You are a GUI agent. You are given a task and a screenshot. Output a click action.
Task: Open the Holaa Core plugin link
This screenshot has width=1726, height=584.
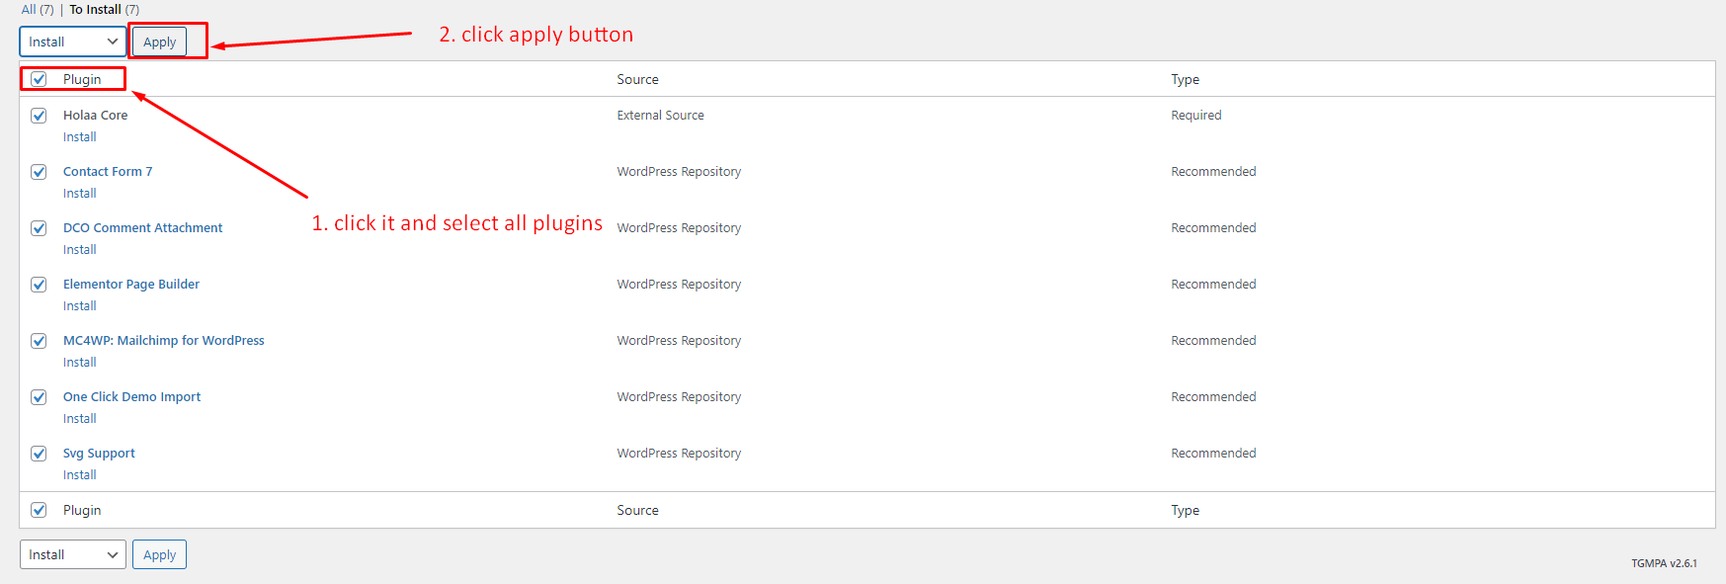(95, 116)
